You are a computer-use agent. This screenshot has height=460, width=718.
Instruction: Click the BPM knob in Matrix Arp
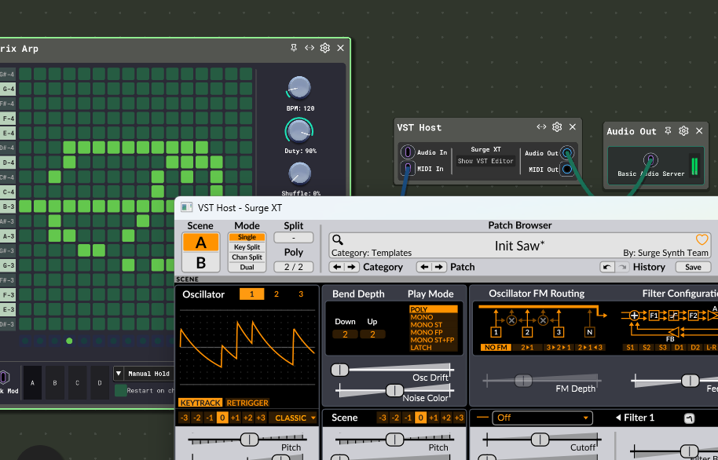coord(299,89)
